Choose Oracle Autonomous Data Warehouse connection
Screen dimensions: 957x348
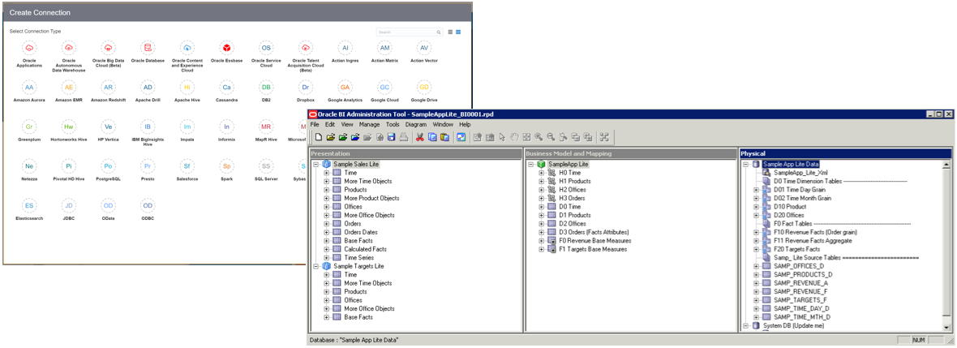(x=68, y=48)
